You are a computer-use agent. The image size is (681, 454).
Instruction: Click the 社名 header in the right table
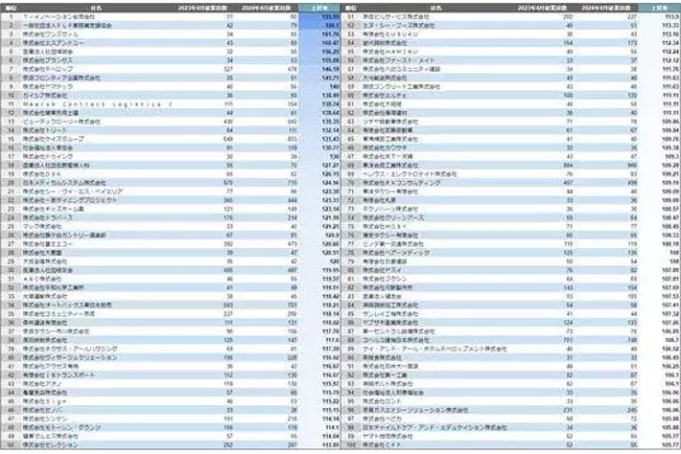tap(436, 6)
